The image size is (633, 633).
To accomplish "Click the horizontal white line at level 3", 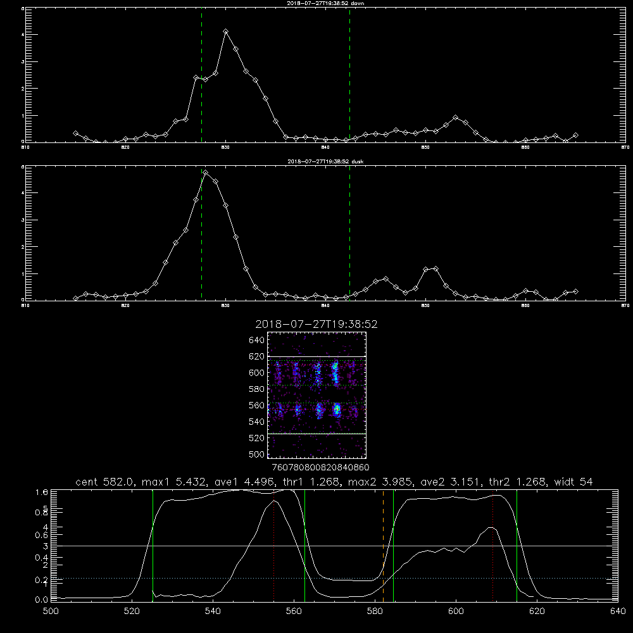I will tap(334, 546).
